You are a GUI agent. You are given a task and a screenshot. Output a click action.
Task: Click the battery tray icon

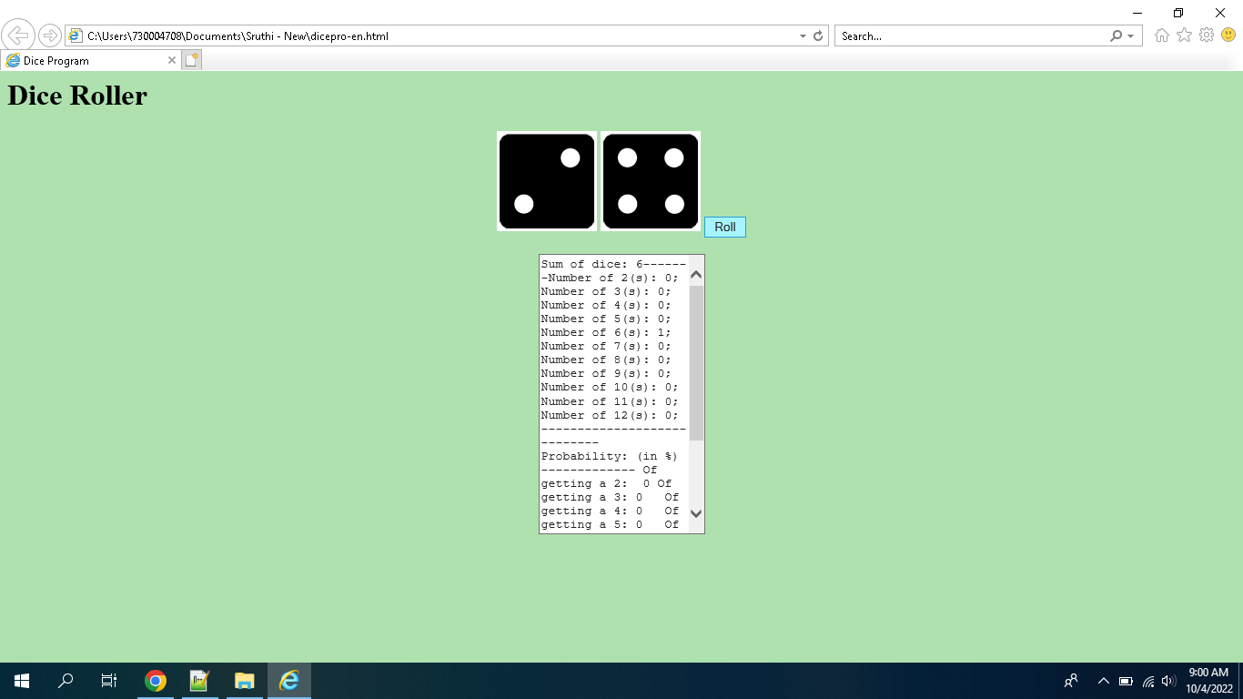(1126, 681)
